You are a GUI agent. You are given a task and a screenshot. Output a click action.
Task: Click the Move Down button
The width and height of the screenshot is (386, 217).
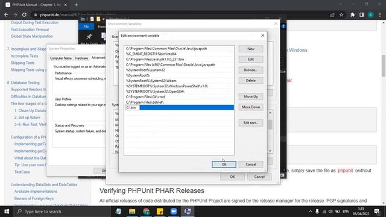(251, 107)
